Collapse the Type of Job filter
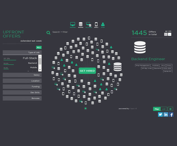Image resolution: width=177 pixels, height=146 pixels. [x=22, y=53]
